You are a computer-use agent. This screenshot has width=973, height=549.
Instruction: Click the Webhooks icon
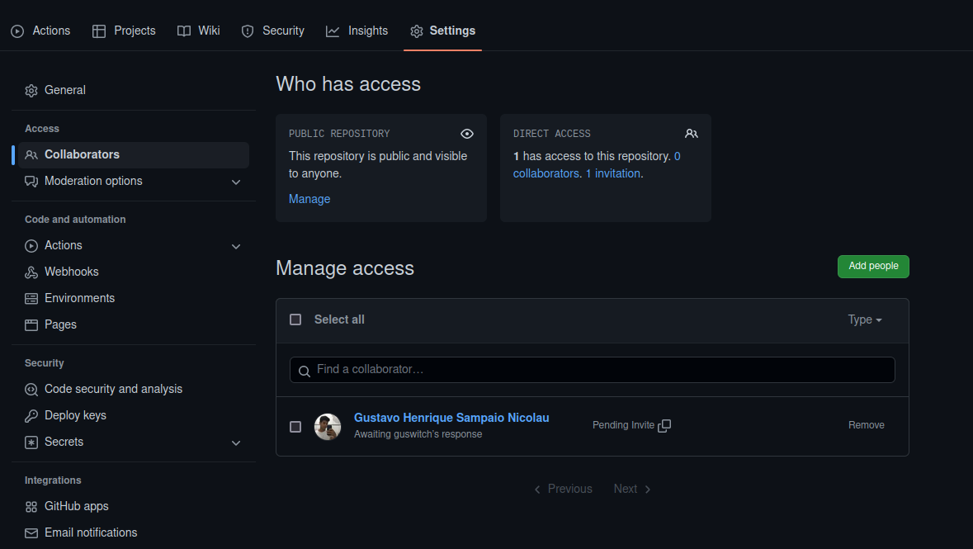click(x=31, y=272)
